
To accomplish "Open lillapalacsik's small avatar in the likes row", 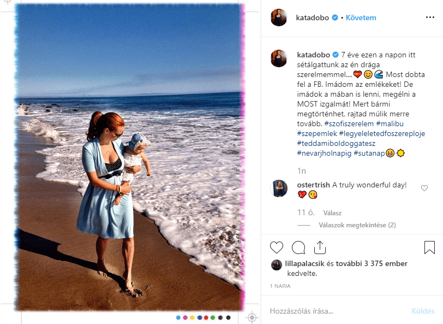I will [277, 264].
